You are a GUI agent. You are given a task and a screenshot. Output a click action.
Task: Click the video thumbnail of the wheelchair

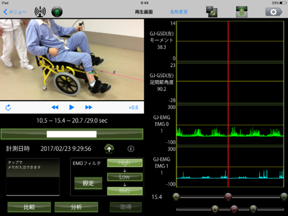[72, 59]
